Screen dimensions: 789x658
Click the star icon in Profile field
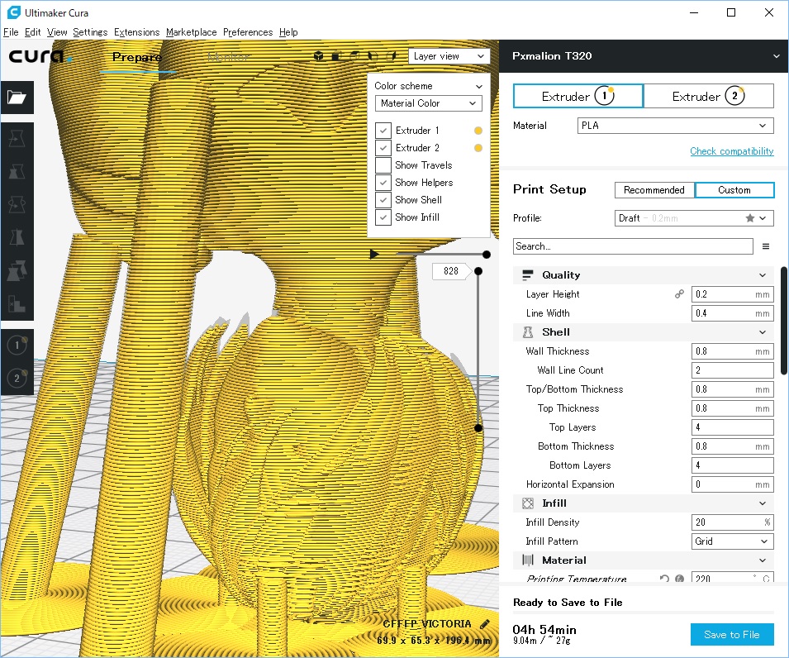coord(749,218)
